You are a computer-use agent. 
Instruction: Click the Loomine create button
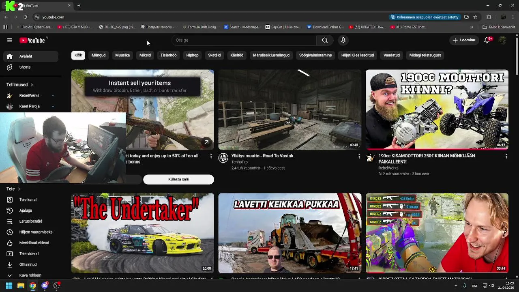[x=464, y=40]
